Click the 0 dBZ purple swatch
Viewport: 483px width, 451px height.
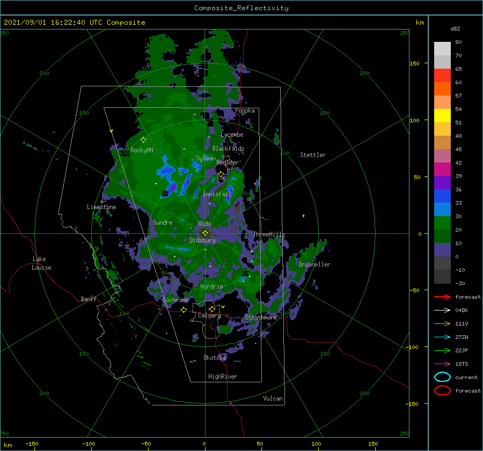pyautogui.click(x=442, y=249)
